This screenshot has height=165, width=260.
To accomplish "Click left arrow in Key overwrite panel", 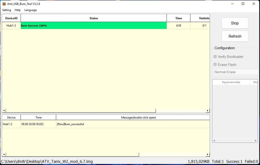I will click(214, 141).
